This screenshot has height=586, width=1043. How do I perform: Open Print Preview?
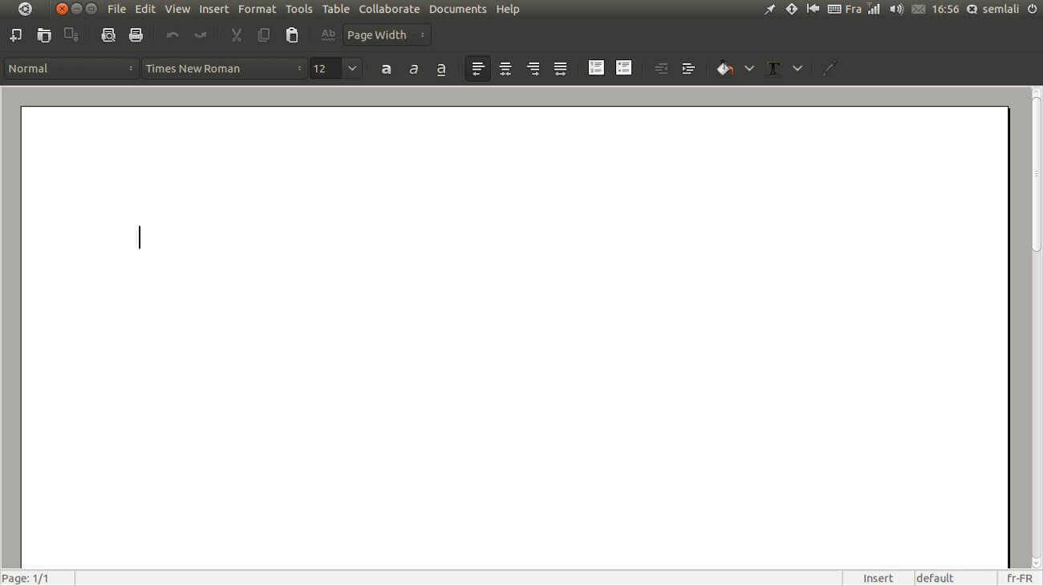(x=108, y=35)
